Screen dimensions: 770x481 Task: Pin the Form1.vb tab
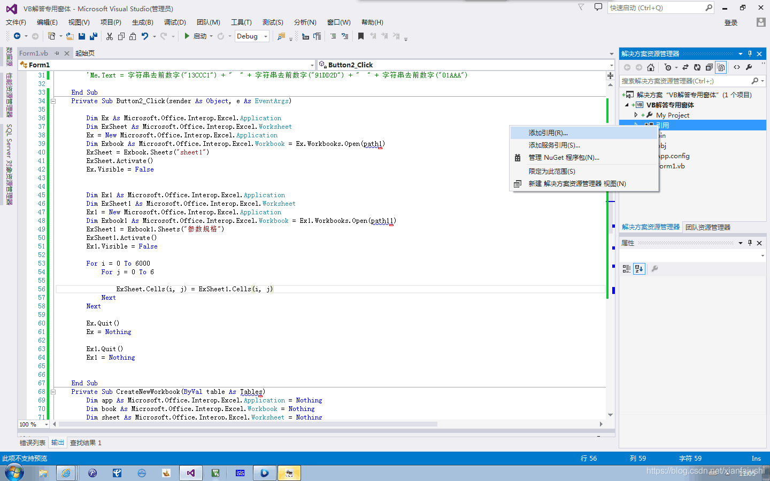tap(57, 53)
